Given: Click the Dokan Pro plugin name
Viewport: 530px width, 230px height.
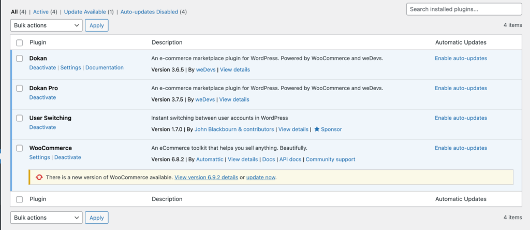Looking at the screenshot, I should pyautogui.click(x=43, y=88).
